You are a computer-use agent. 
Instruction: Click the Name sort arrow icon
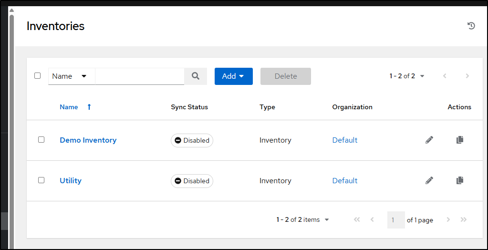[89, 107]
